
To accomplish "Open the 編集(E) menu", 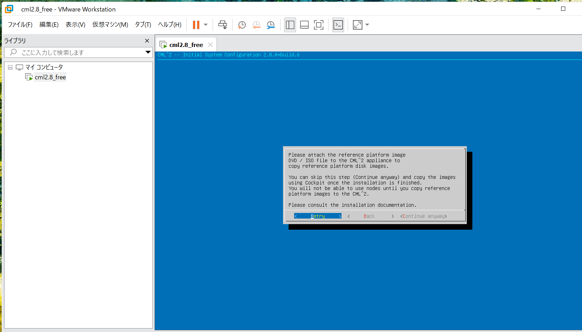I will pyautogui.click(x=49, y=25).
